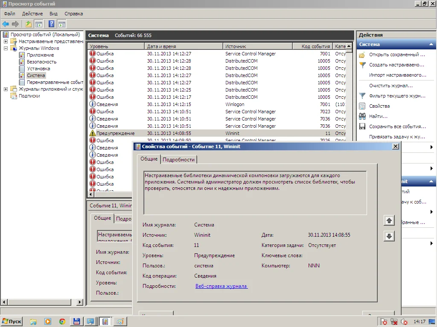
Task: Collapse the Система section in Actions pane
Action: 431,44
